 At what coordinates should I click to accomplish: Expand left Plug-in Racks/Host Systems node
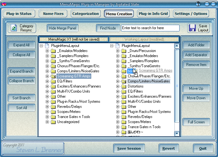47,101
